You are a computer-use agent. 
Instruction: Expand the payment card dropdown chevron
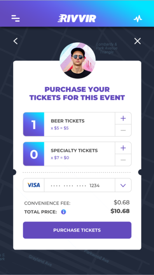123,185
